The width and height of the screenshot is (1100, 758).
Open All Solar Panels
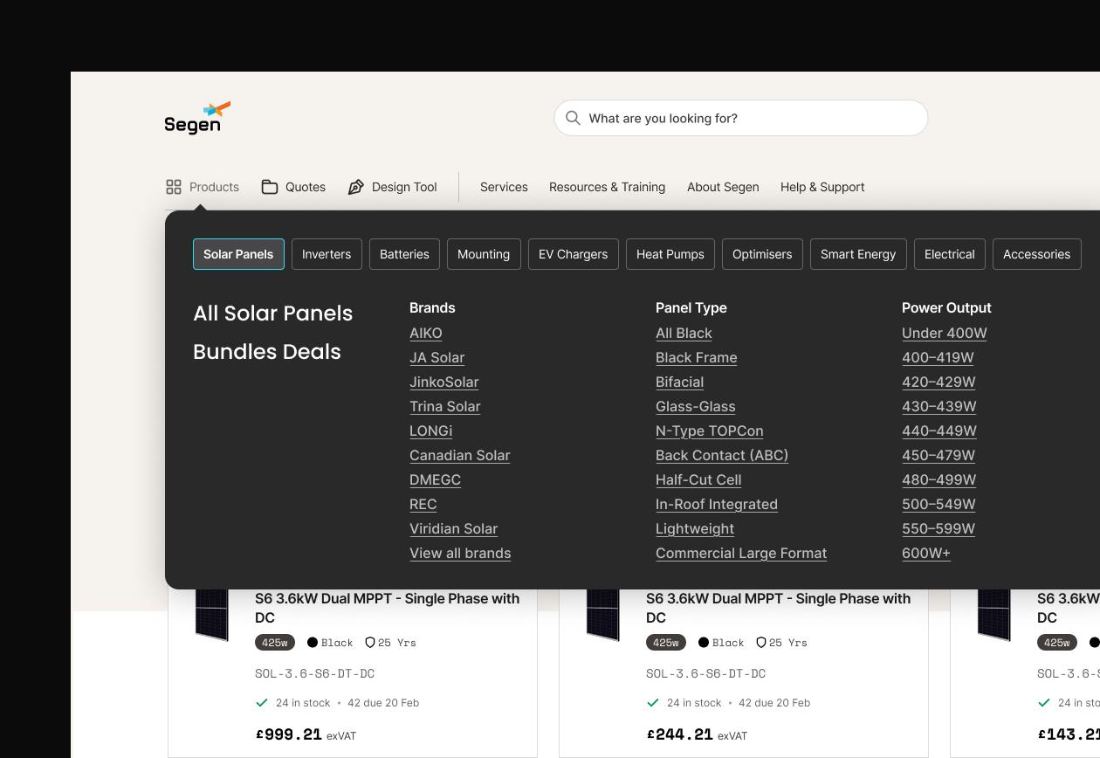(x=272, y=314)
